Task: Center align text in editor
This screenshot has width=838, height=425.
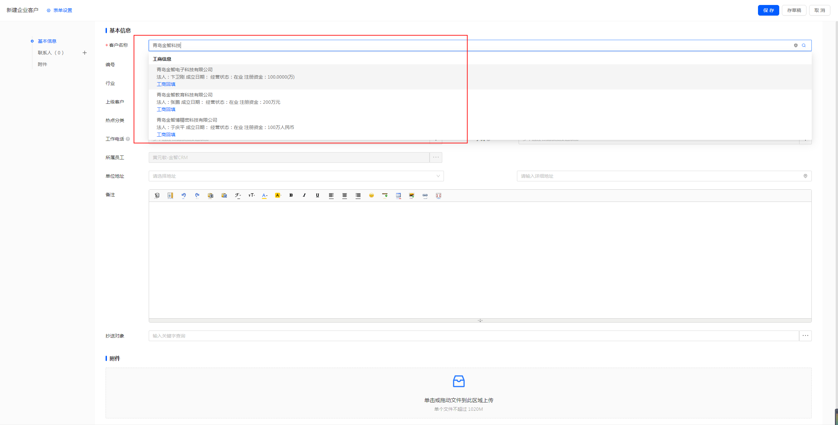Action: [x=345, y=196]
